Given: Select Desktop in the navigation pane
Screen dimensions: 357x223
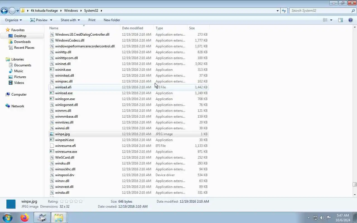Looking at the screenshot, I should (x=20, y=36).
